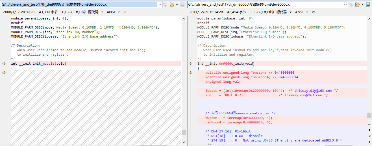Screen dimensions: 372x146
Task: Click PC line ending label on right pane
Action: [x=314, y=12]
